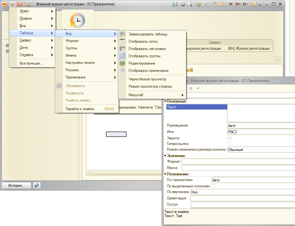Click the Размещение field showing Авто
This screenshot has width=295, height=226.
[261, 125]
